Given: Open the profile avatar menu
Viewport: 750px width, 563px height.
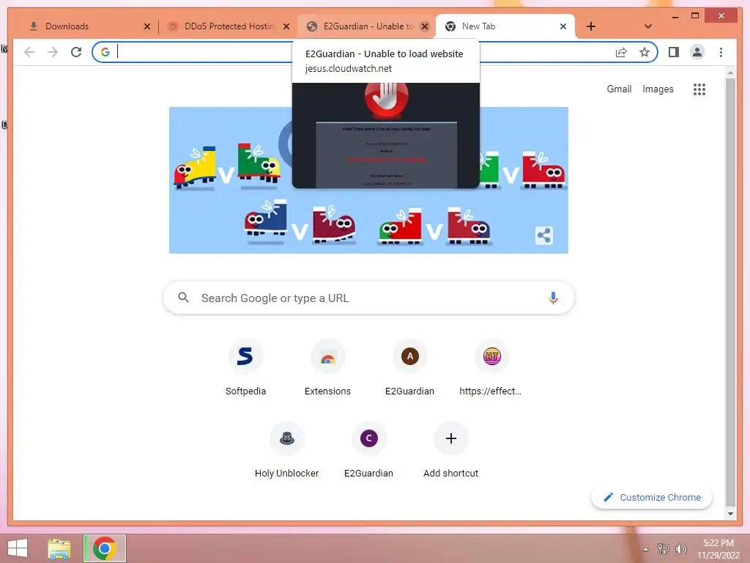Looking at the screenshot, I should coord(697,52).
